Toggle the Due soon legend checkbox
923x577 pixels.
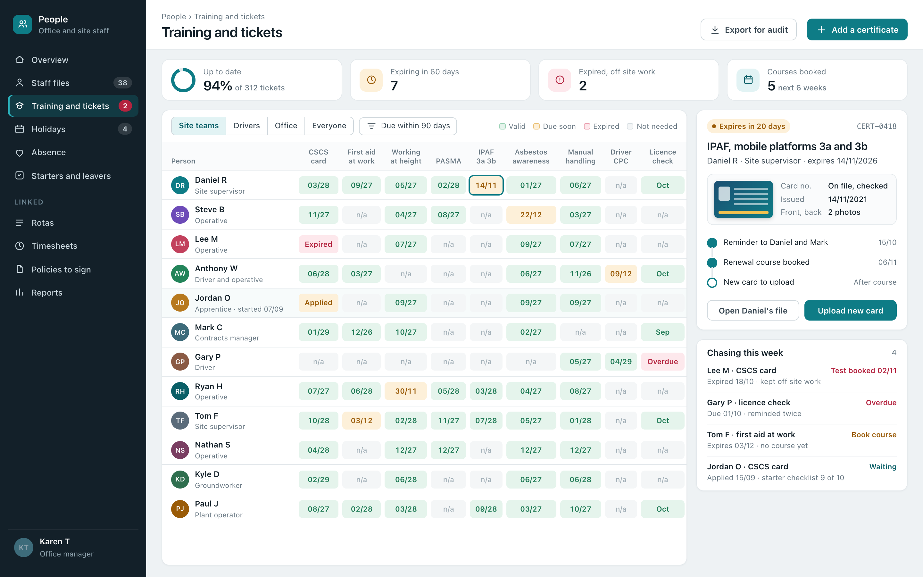(x=536, y=126)
